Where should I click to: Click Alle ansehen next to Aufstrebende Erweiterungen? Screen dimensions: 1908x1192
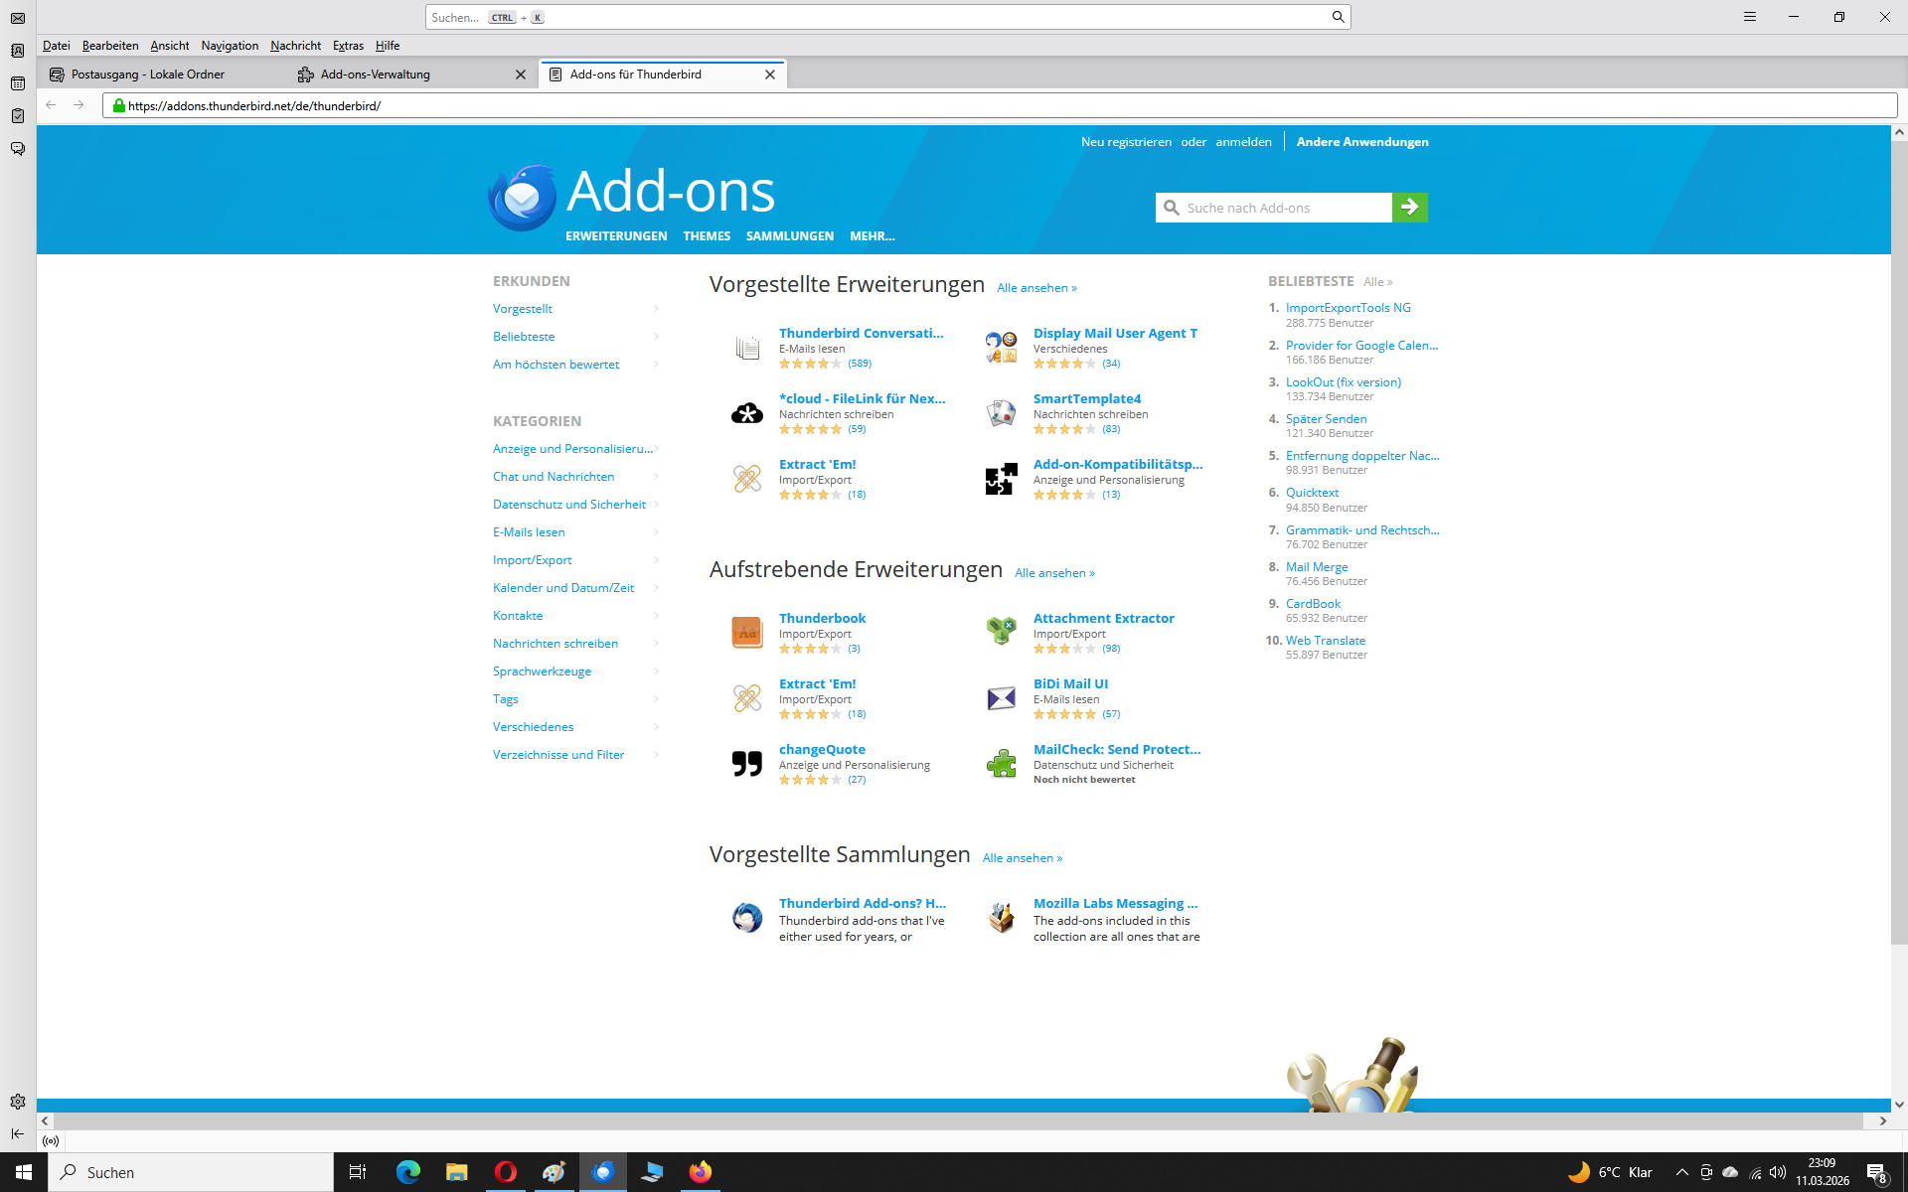coord(1054,573)
